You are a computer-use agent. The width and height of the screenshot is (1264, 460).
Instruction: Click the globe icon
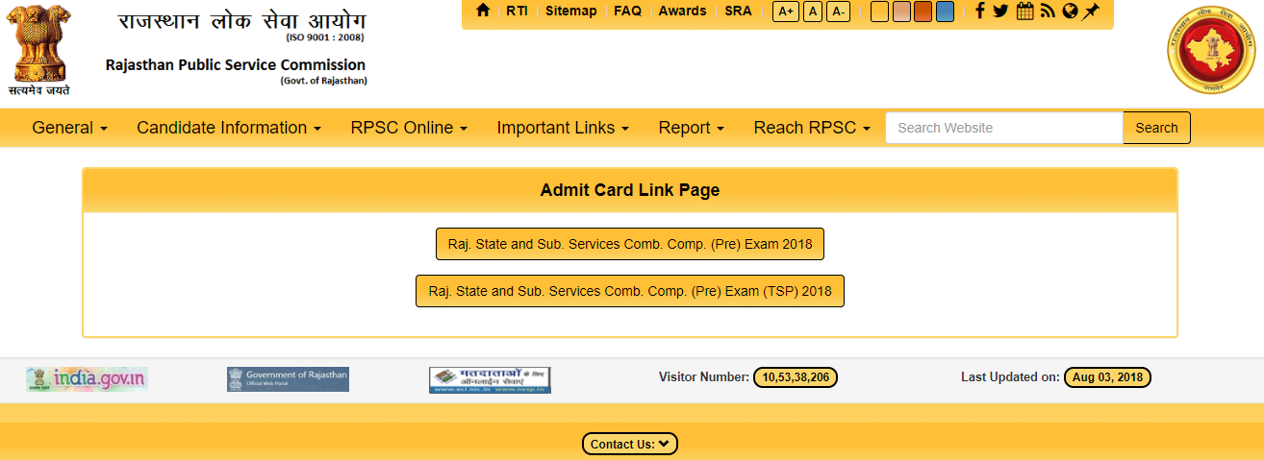coord(1070,12)
